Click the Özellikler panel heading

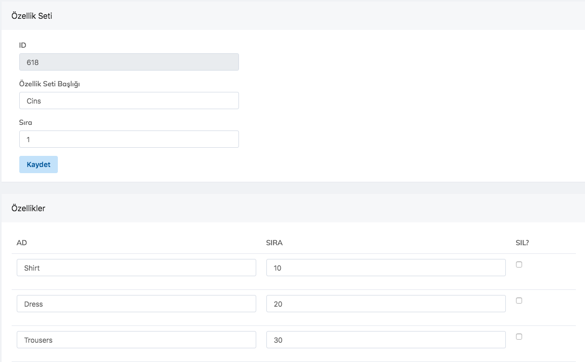click(28, 208)
